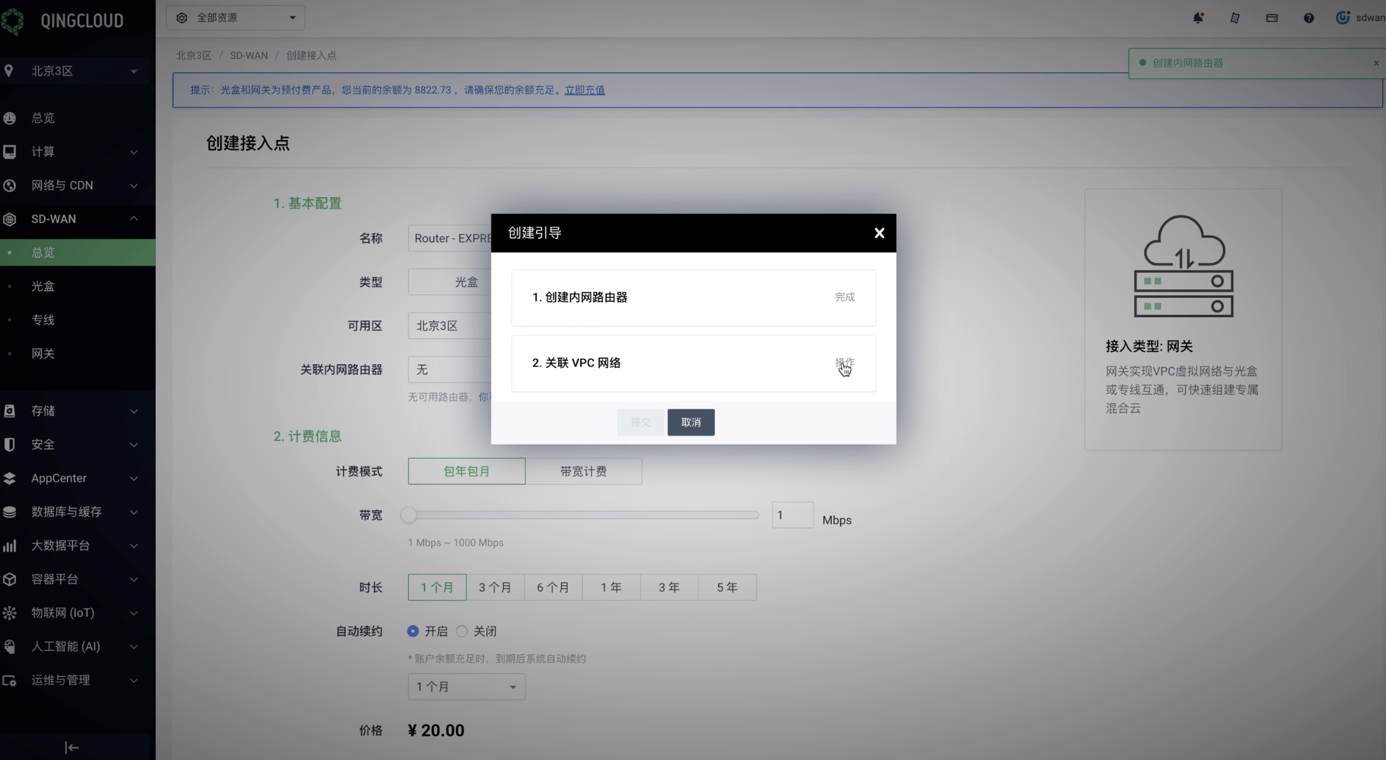Expand the 存储 sidebar chevron
1386x760 pixels.
[x=134, y=411]
